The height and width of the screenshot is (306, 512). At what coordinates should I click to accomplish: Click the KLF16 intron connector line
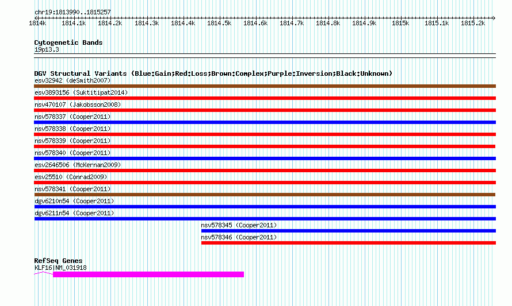(43, 273)
